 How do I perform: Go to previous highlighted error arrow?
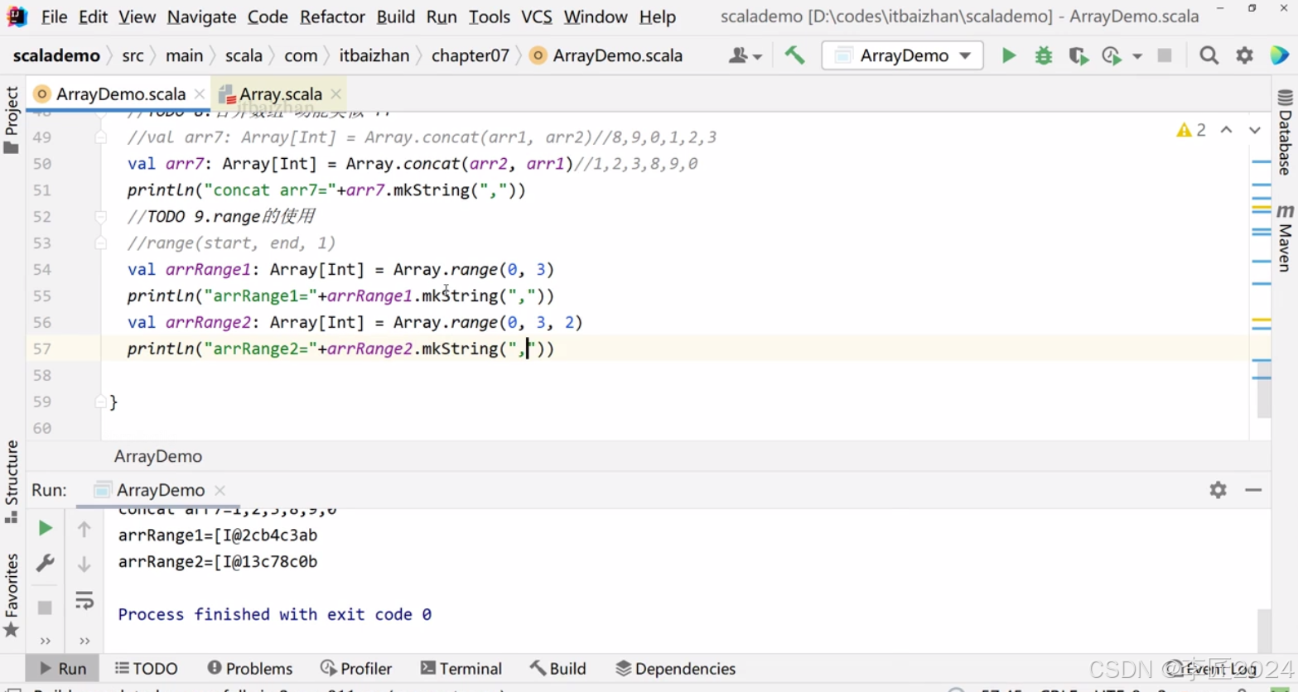pyautogui.click(x=1226, y=130)
